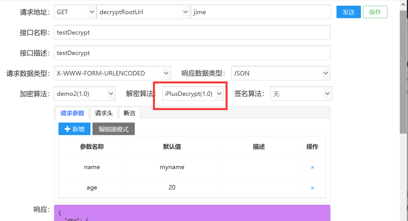The width and height of the screenshot is (408, 221).
Task: Click the 接口名称 field with testDecrypt
Action: pyautogui.click(x=192, y=32)
